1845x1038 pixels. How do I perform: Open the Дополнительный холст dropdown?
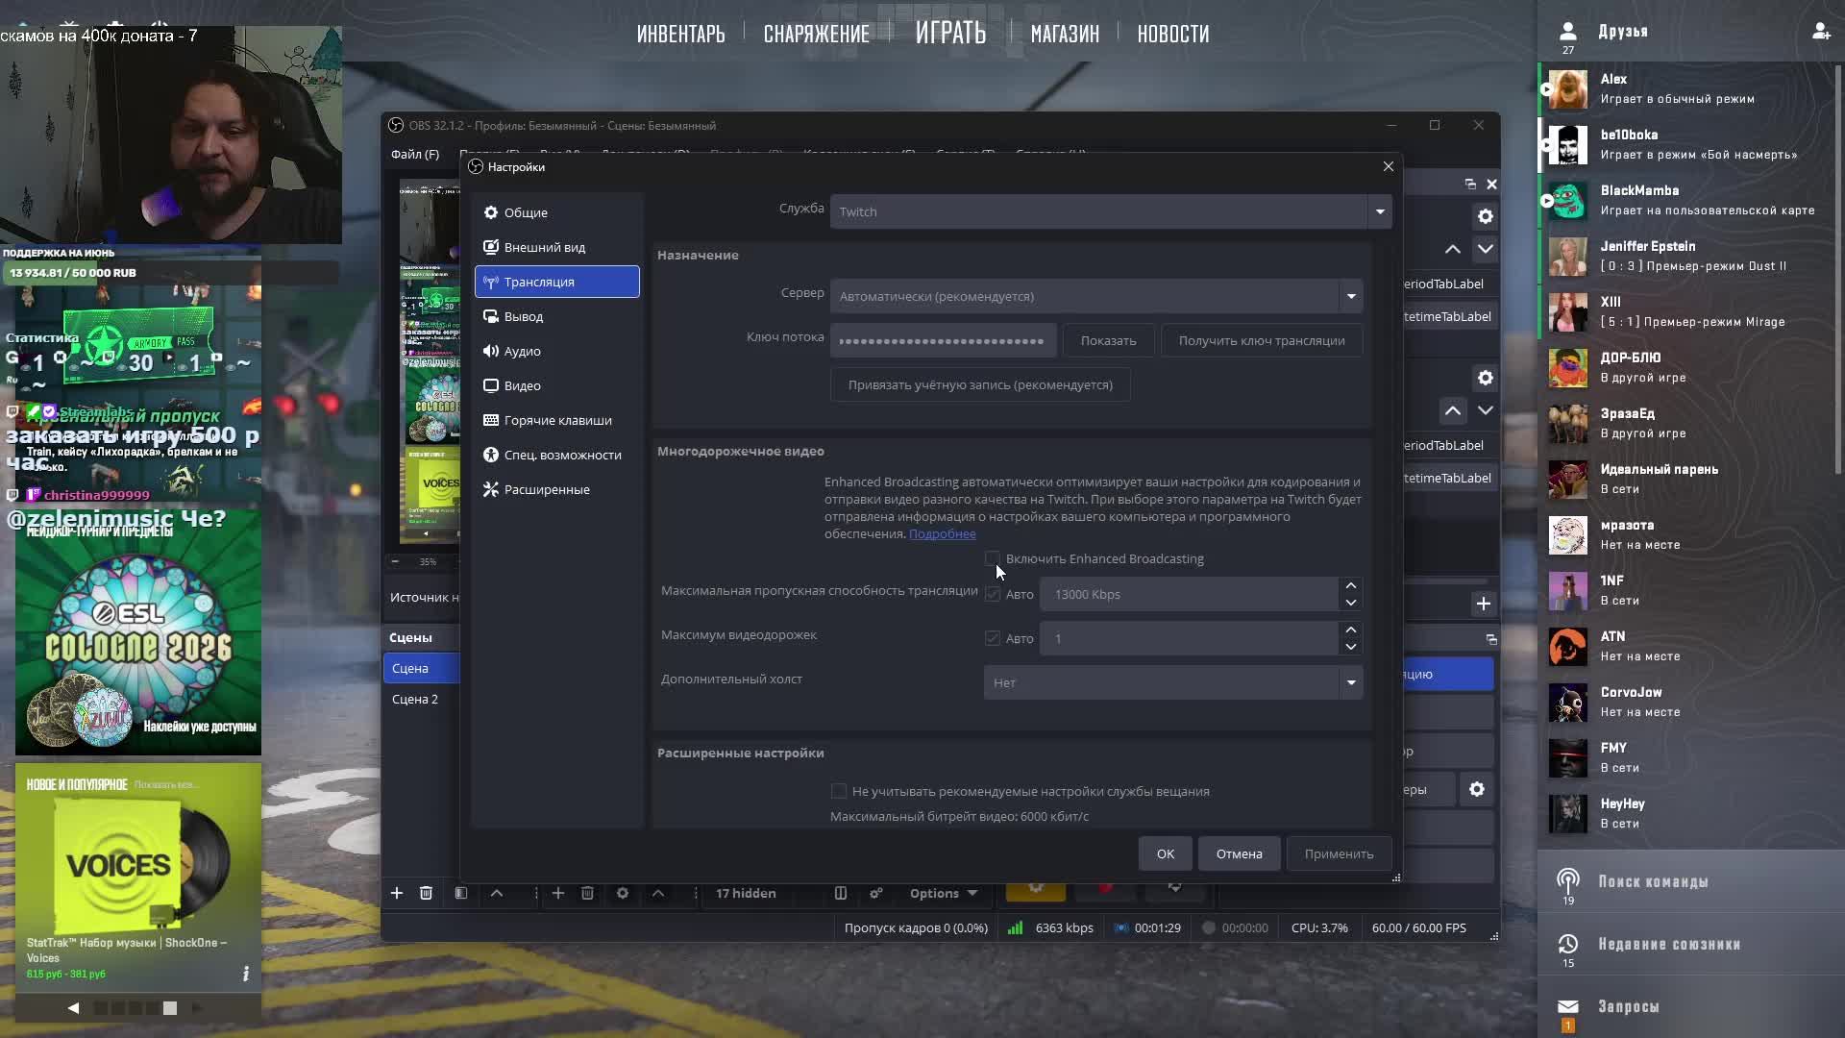point(1173,682)
